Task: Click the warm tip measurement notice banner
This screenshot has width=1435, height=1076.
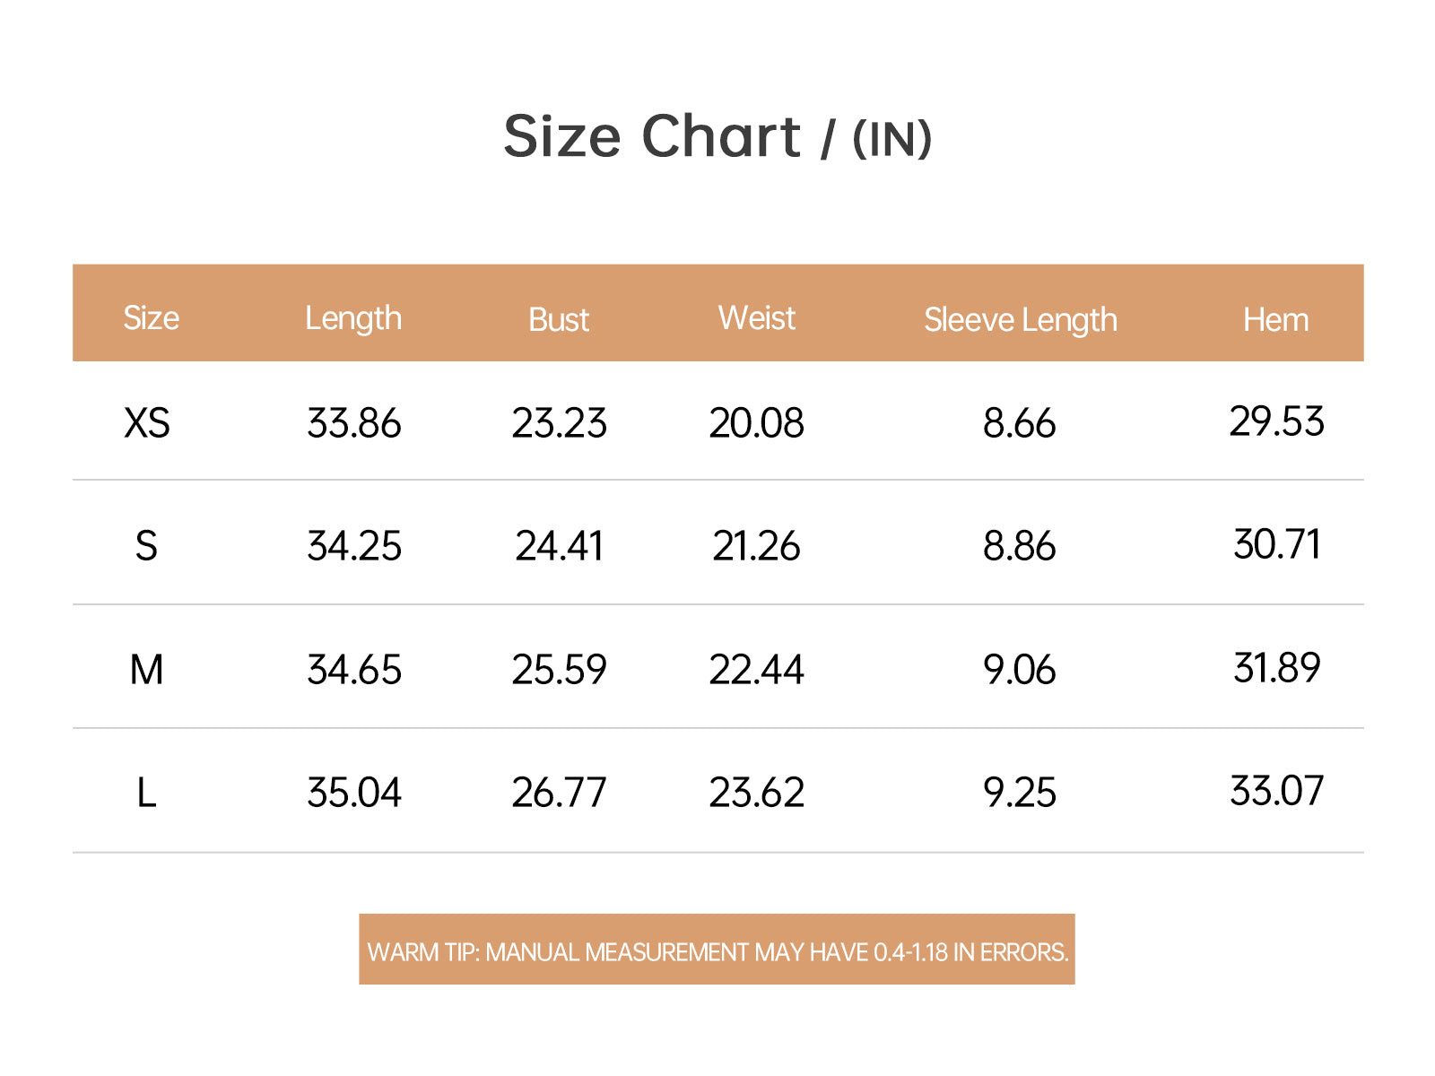Action: (717, 950)
